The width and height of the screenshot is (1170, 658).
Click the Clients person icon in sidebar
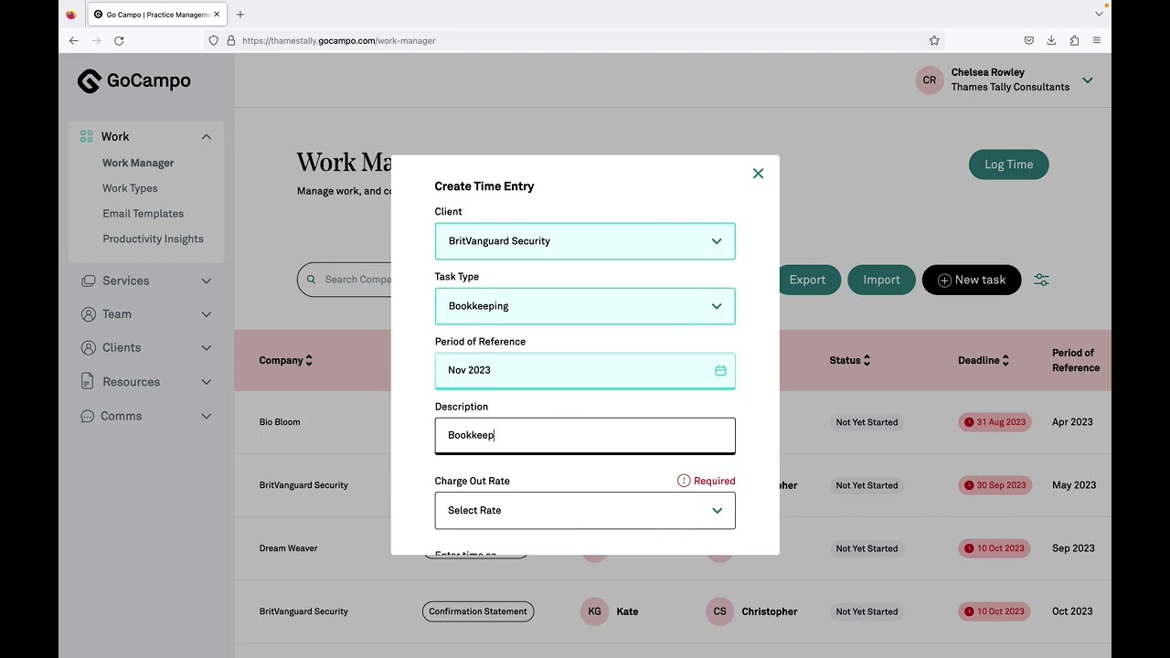click(88, 348)
